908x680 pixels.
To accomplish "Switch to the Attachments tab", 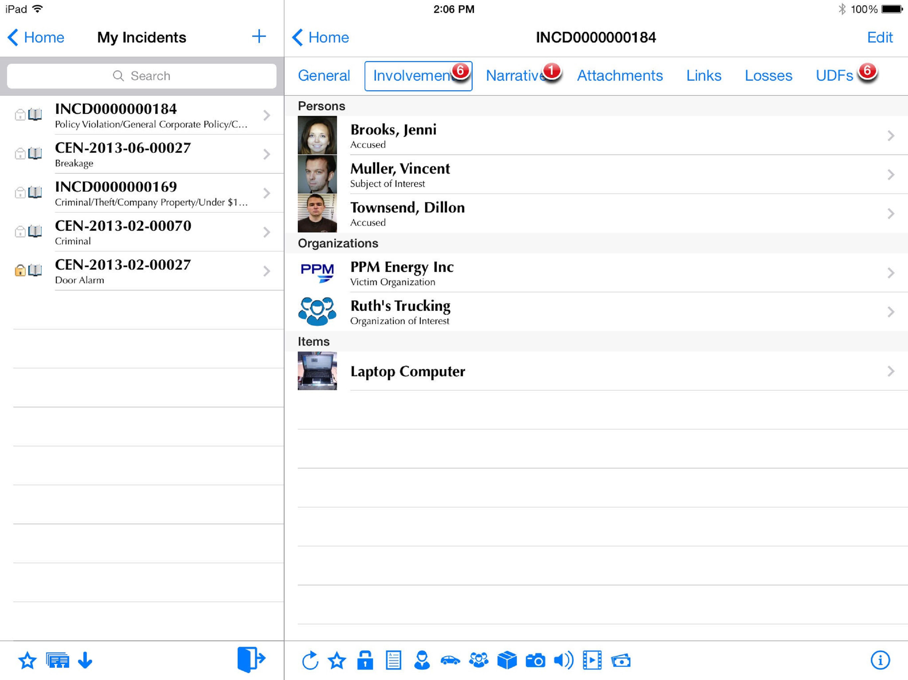I will [x=620, y=75].
